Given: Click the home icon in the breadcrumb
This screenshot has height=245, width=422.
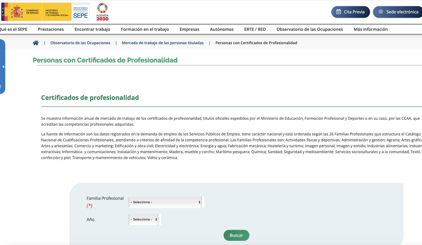Looking at the screenshot, I should coord(36,42).
